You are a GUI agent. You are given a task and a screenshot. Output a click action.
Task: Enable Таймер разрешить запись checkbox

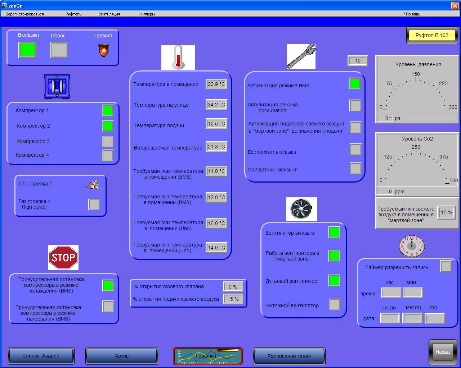click(x=446, y=266)
